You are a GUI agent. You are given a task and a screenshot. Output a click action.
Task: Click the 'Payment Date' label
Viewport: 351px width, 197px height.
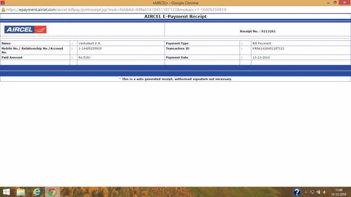[x=177, y=57]
